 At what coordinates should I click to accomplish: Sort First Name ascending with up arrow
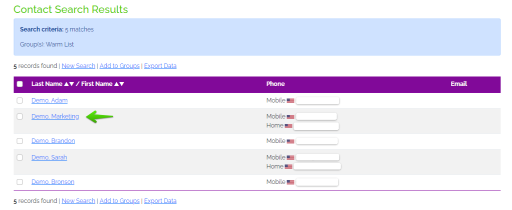(116, 84)
